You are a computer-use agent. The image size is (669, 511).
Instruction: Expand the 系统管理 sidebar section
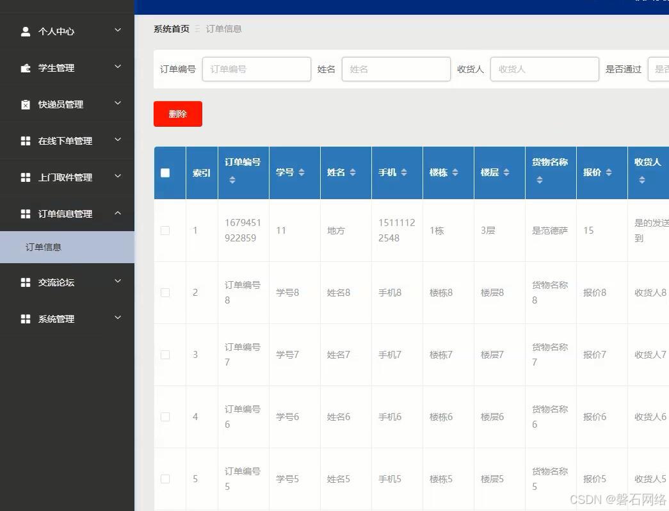[117, 318]
